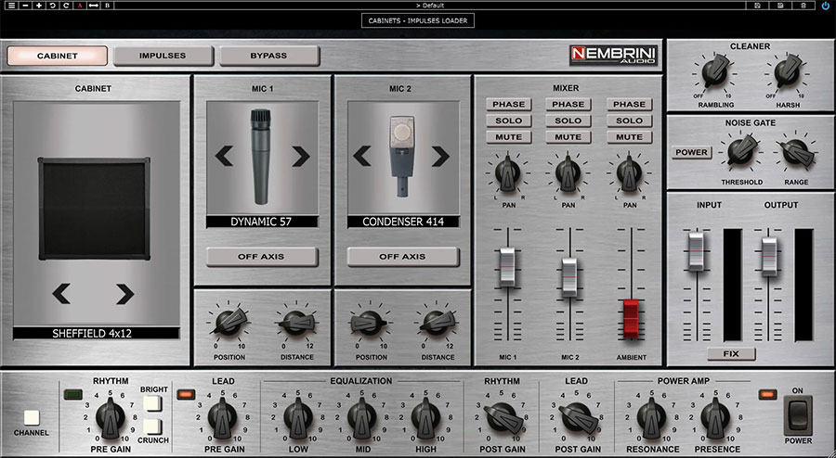Toggle the BRIGHT switch
This screenshot has width=836, height=458.
(x=152, y=403)
